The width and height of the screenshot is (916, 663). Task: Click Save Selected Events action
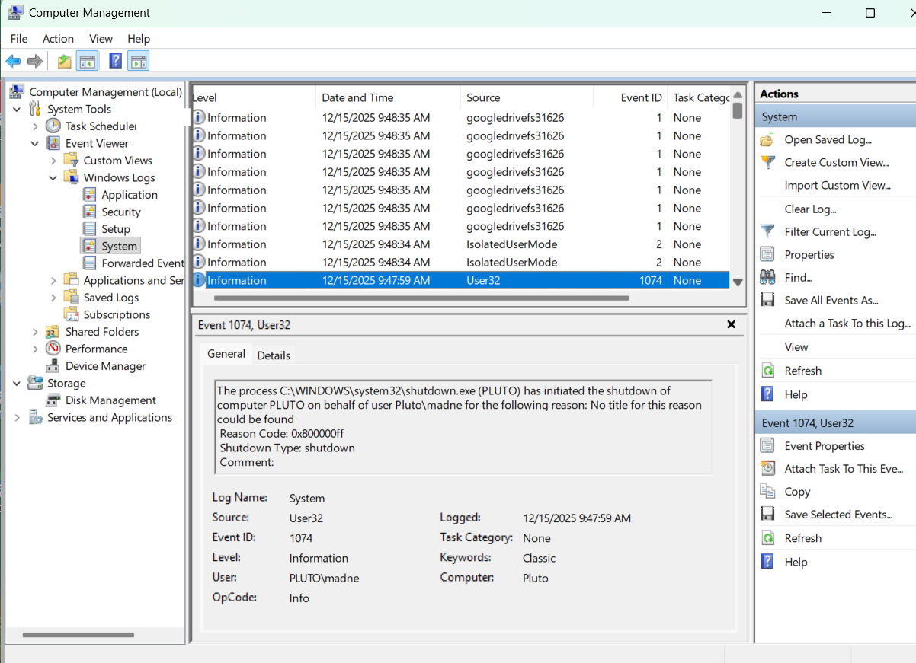coord(838,515)
